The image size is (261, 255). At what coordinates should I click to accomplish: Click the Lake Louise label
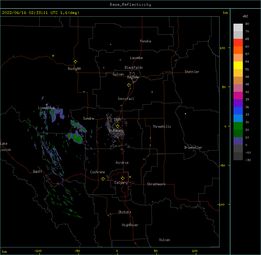point(5,147)
